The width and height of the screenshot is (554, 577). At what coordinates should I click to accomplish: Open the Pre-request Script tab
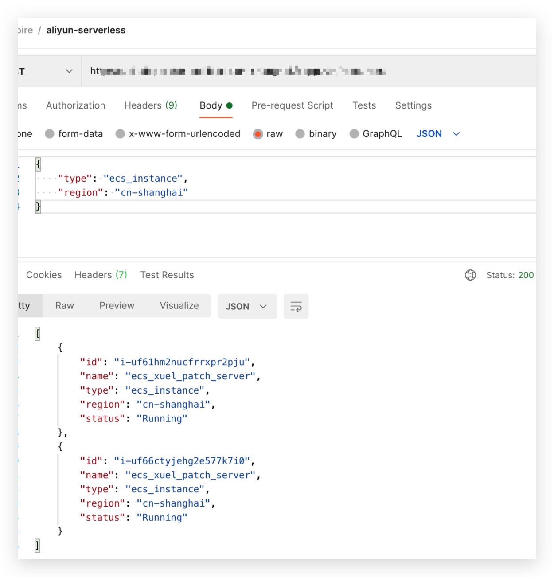pos(292,105)
